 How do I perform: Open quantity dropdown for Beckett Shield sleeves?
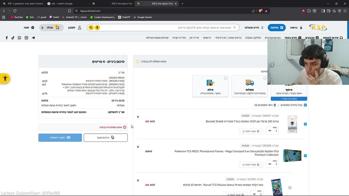[x=272, y=130]
